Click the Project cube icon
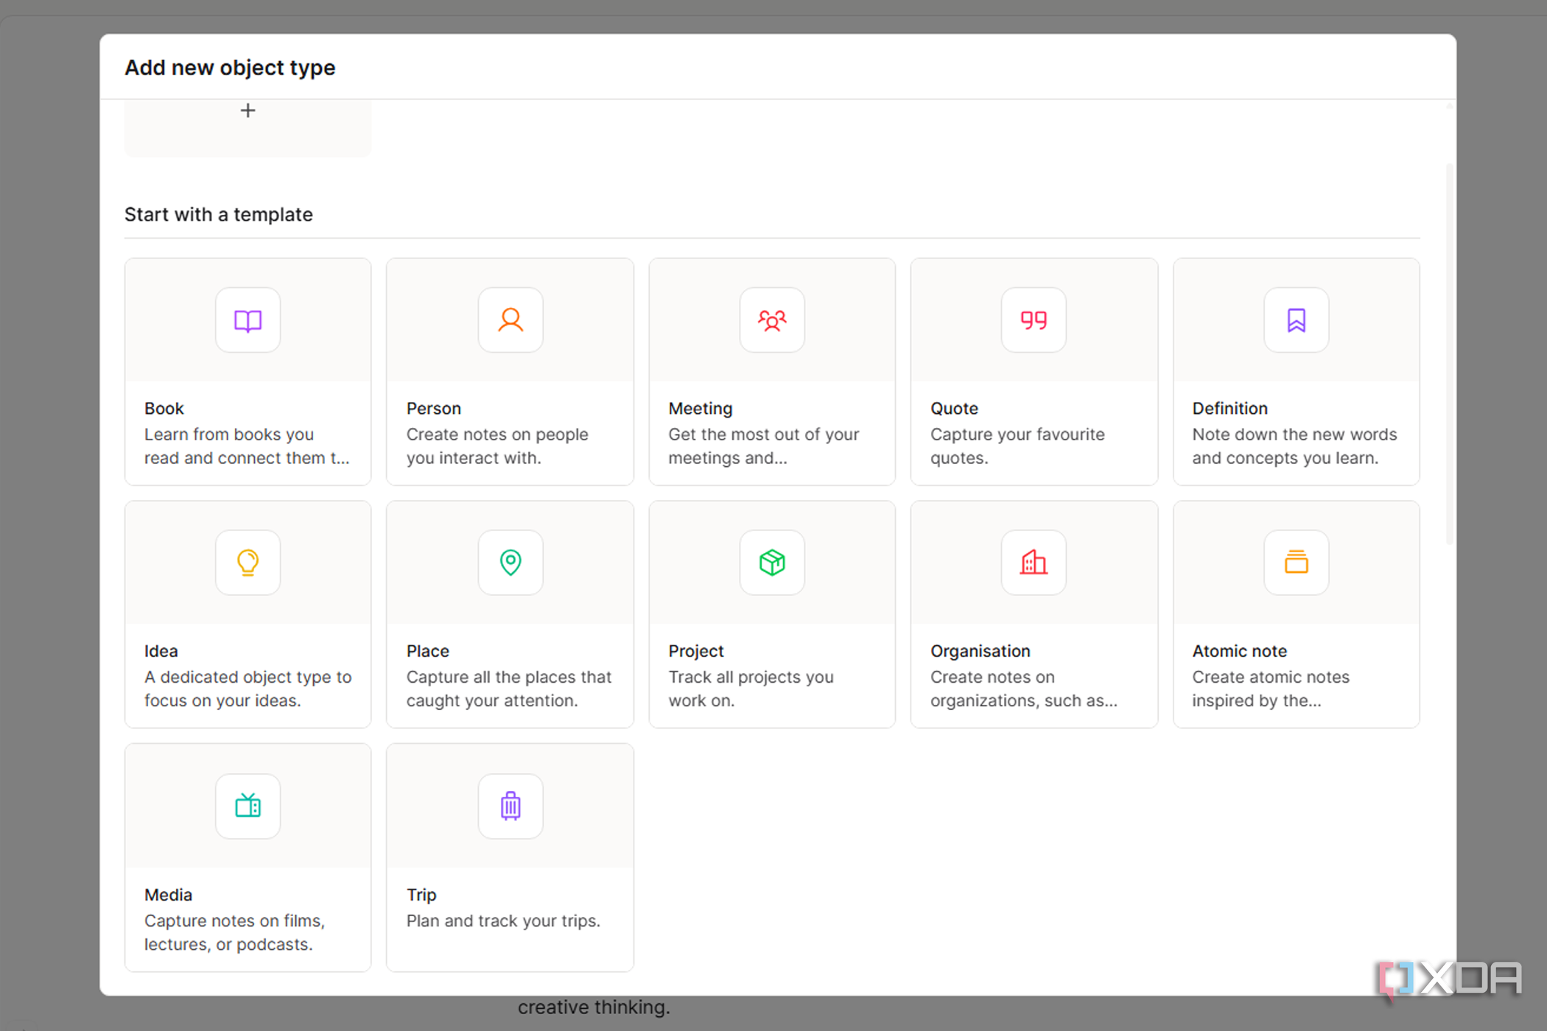Viewport: 1547px width, 1031px height. click(772, 563)
